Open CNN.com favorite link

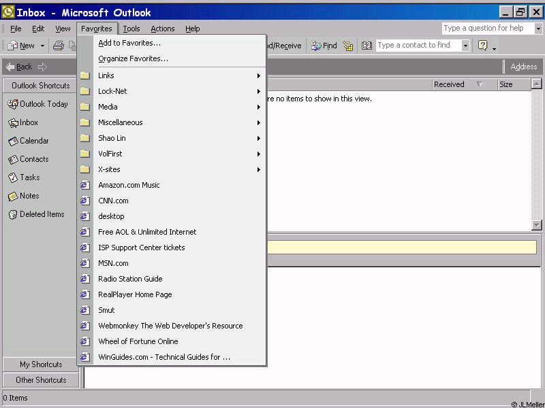[x=113, y=201]
